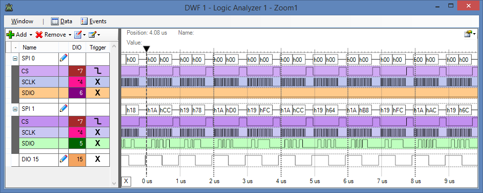Edit DIO 15 with pencil icon
483x193 pixels.
pos(63,159)
